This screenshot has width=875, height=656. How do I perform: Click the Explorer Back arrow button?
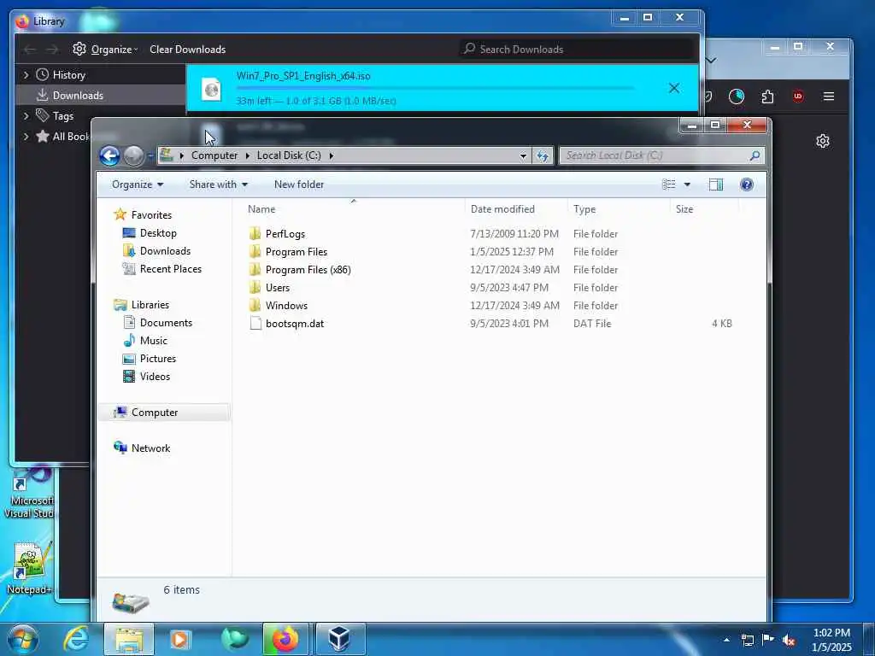click(110, 155)
